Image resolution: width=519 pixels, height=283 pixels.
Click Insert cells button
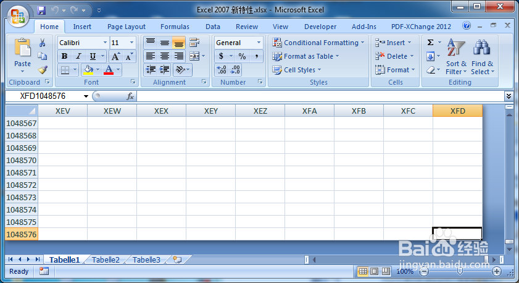coord(393,43)
